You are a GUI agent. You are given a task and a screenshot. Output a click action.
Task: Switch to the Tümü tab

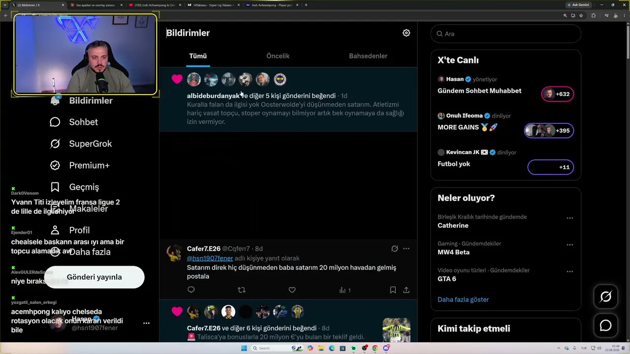[x=198, y=56]
